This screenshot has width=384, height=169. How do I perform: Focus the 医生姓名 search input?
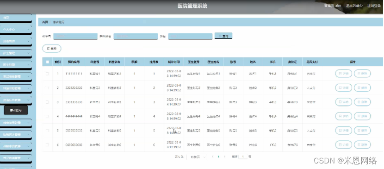pos(136,36)
